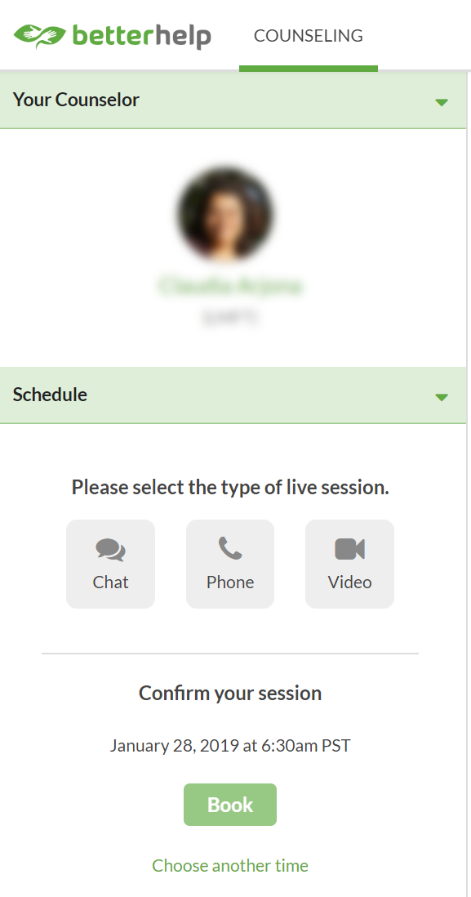The width and height of the screenshot is (471, 897).
Task: Switch to the COUNSELING tab
Action: 308,36
